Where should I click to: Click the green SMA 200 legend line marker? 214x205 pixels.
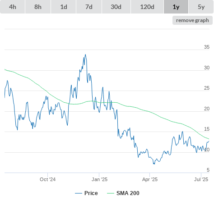tap(111, 193)
